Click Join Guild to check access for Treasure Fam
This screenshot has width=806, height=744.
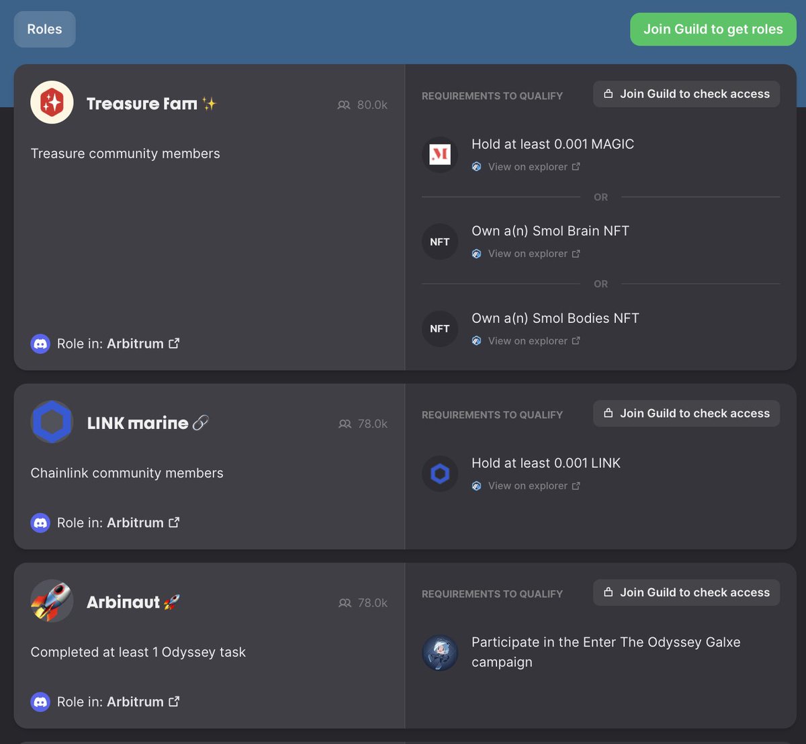tap(686, 94)
